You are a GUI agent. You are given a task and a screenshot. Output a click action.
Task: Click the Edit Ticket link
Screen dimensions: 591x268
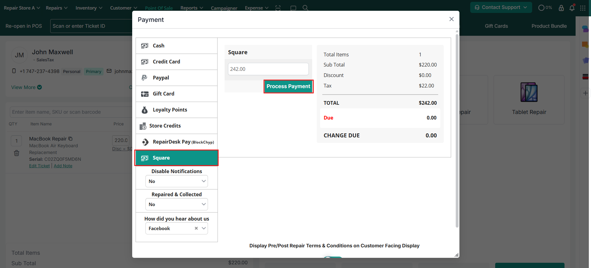pos(39,166)
